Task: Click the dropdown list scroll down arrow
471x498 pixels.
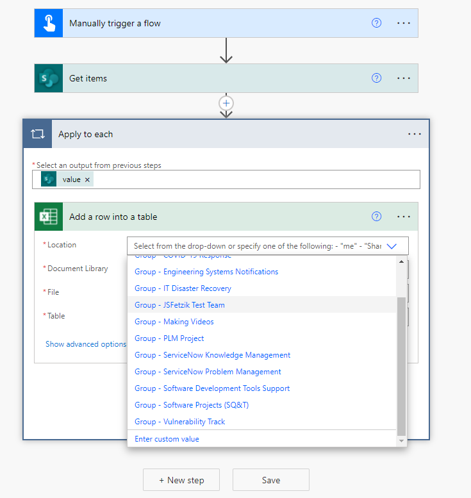Action: [401, 441]
